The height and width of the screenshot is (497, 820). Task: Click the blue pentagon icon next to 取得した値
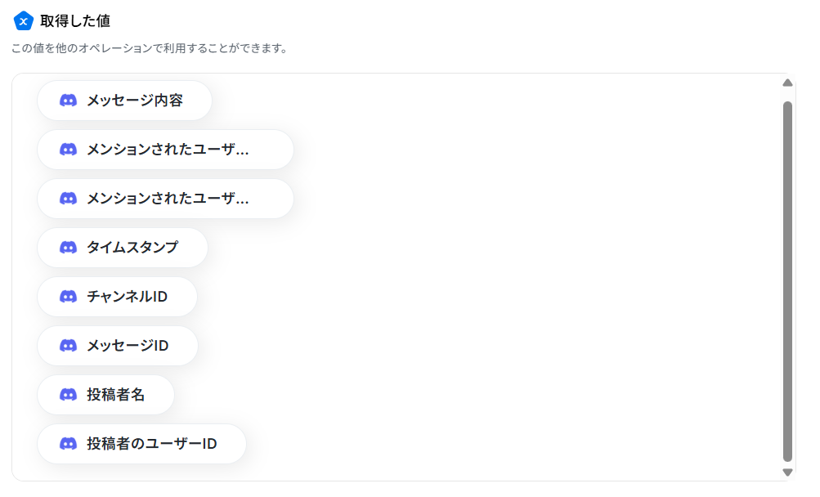(23, 21)
